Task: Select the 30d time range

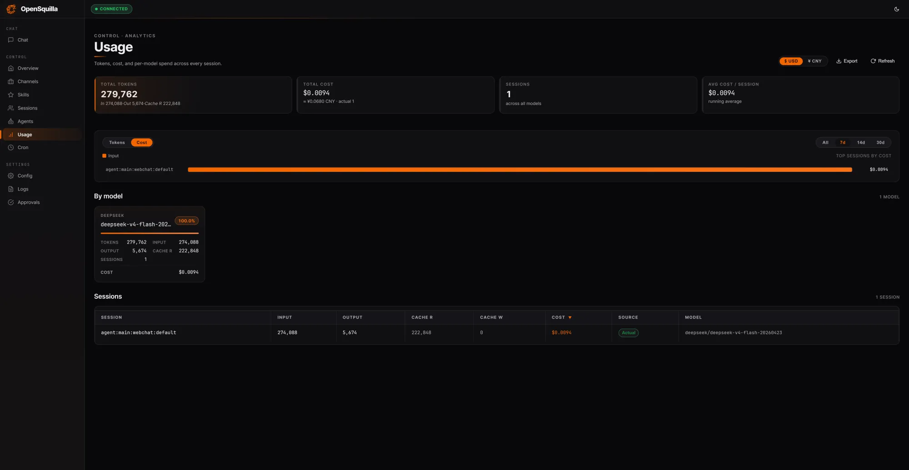Action: click(x=880, y=142)
